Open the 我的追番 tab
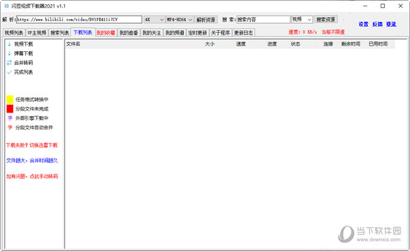The image size is (410, 251). click(x=128, y=33)
